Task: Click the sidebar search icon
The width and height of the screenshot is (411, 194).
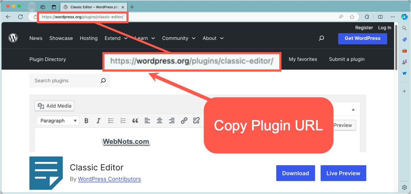Action: click(404, 28)
